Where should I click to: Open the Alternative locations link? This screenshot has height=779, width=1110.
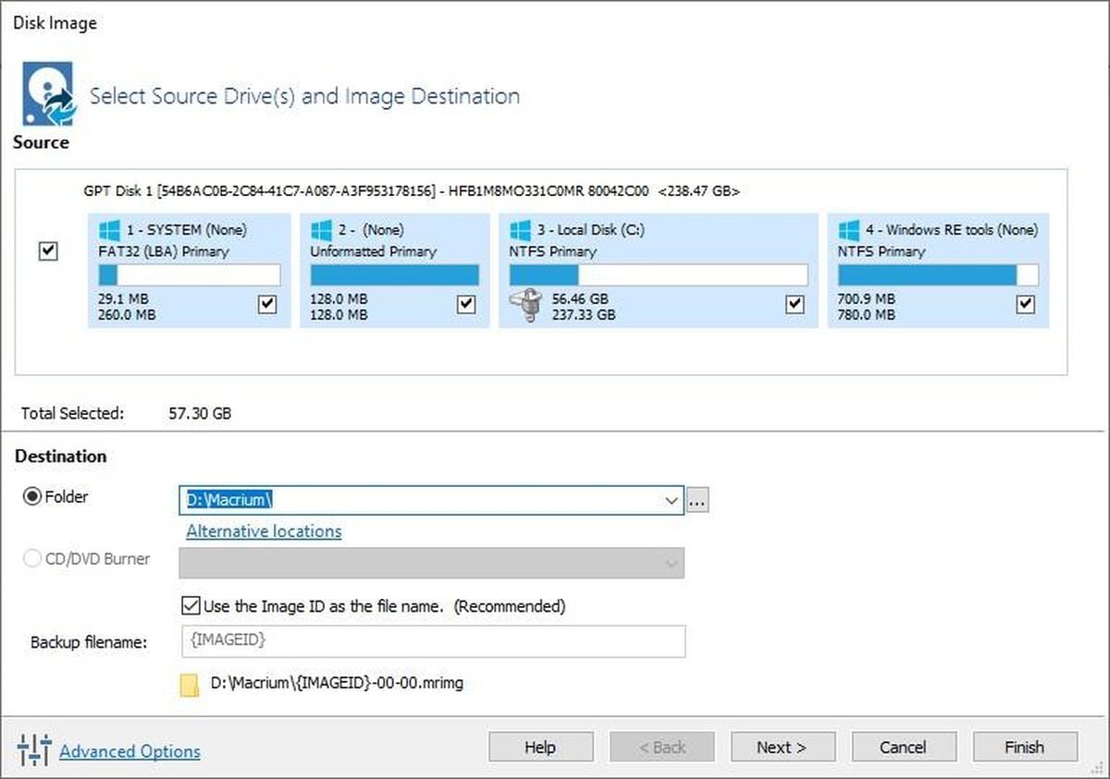[x=264, y=531]
